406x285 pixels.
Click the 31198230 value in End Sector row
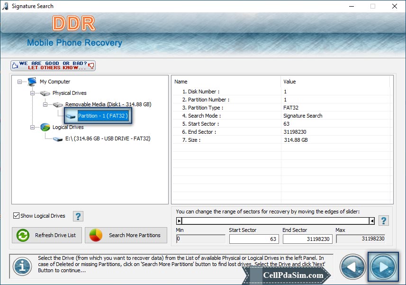295,132
